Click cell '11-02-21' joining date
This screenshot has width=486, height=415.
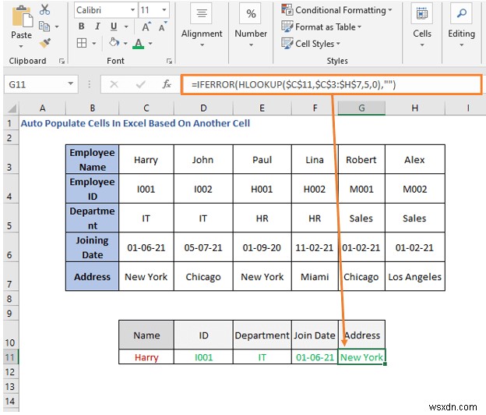coord(315,247)
